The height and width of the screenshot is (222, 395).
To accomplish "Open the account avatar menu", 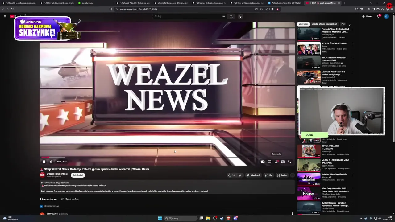I will tap(386, 16).
